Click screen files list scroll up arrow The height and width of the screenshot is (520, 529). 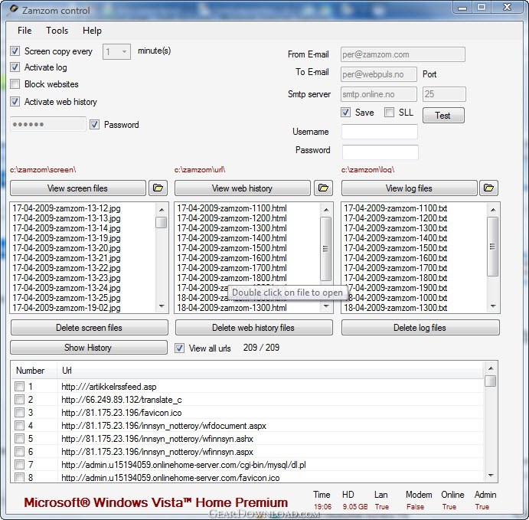[162, 209]
